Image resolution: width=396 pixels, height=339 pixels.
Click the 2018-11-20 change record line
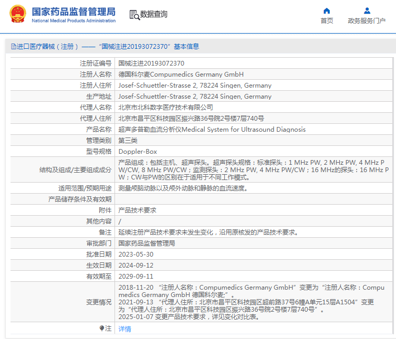[x=251, y=291]
